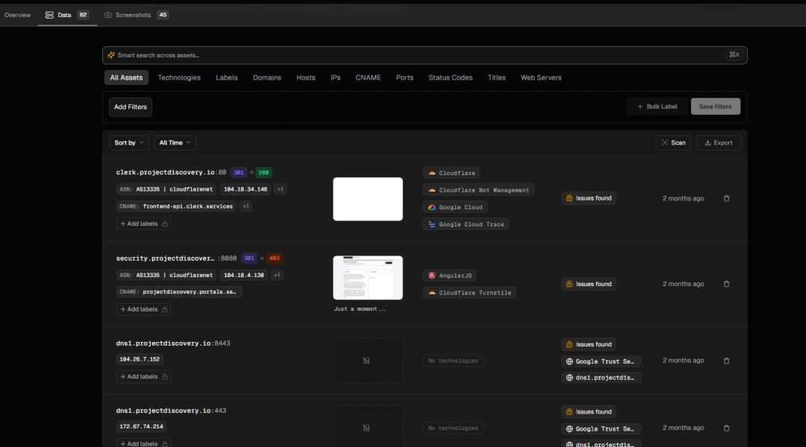Click the 403 status badge
The image size is (806, 447).
coord(274,258)
